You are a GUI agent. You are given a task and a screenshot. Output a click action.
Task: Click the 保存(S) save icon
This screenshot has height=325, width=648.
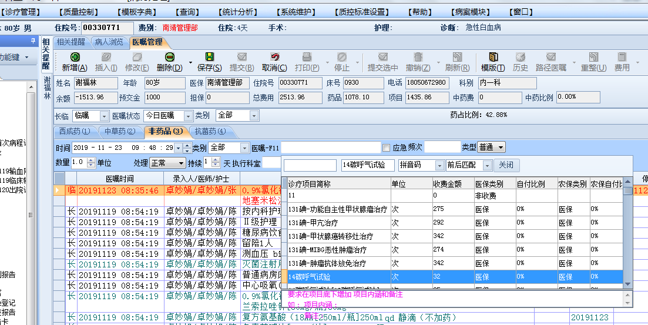pos(210,57)
